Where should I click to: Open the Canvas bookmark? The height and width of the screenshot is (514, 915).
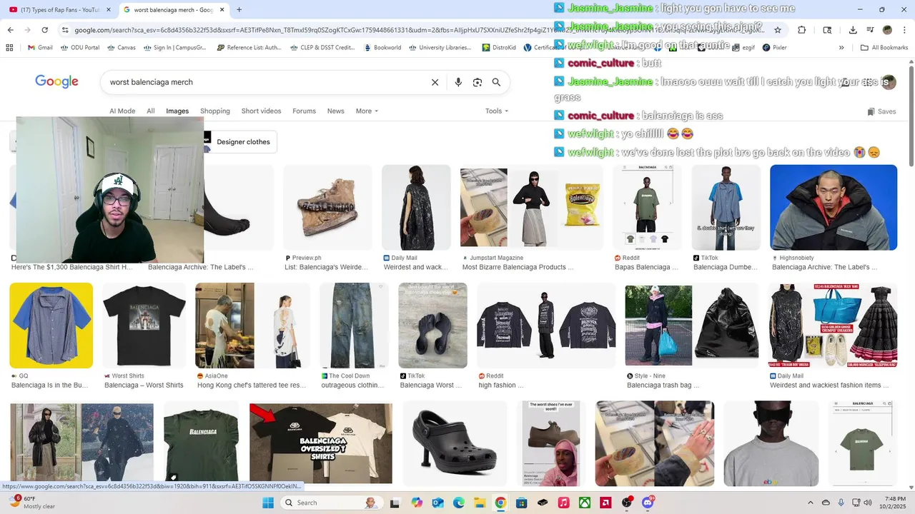(x=122, y=48)
